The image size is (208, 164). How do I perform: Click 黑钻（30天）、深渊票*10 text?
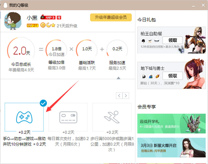click(160, 83)
